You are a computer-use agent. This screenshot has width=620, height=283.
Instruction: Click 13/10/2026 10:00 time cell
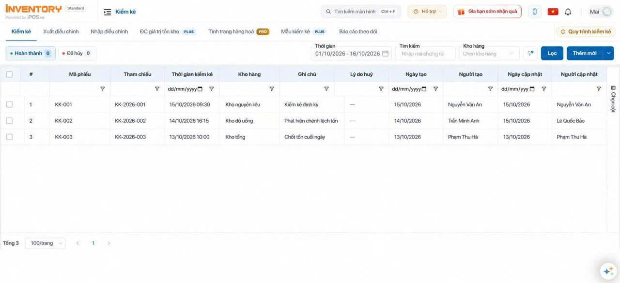(189, 137)
